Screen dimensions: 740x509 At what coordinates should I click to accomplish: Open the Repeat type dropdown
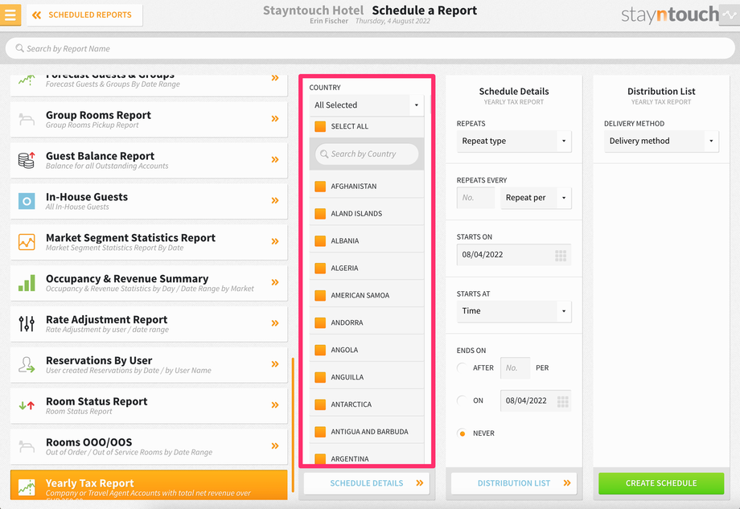514,141
